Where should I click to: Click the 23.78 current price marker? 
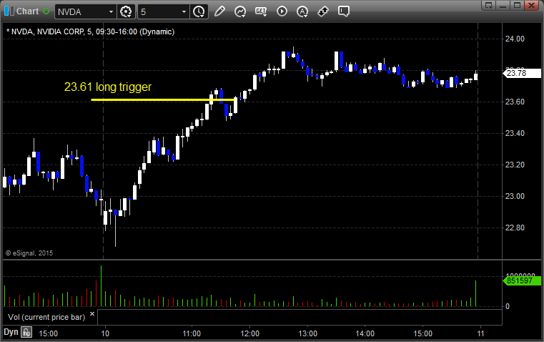[x=522, y=73]
